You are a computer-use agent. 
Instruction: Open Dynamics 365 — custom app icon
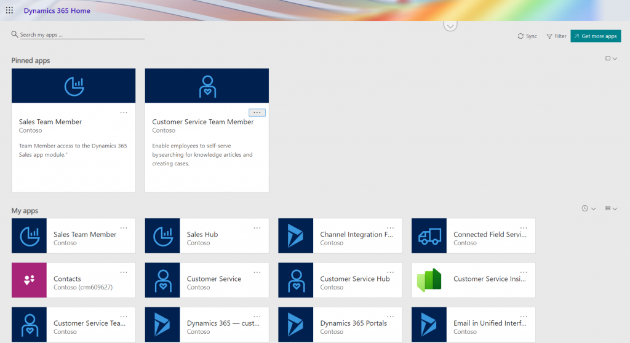[162, 325]
